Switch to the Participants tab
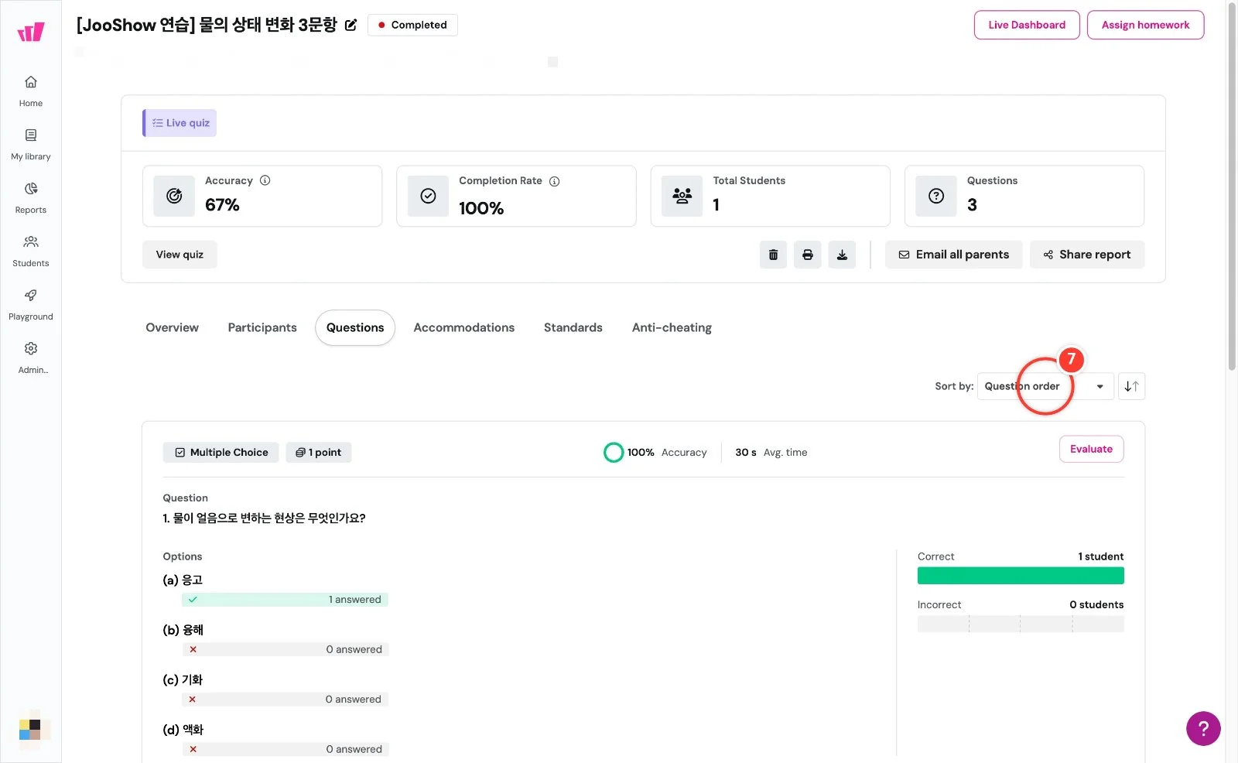This screenshot has width=1238, height=763. [x=262, y=327]
